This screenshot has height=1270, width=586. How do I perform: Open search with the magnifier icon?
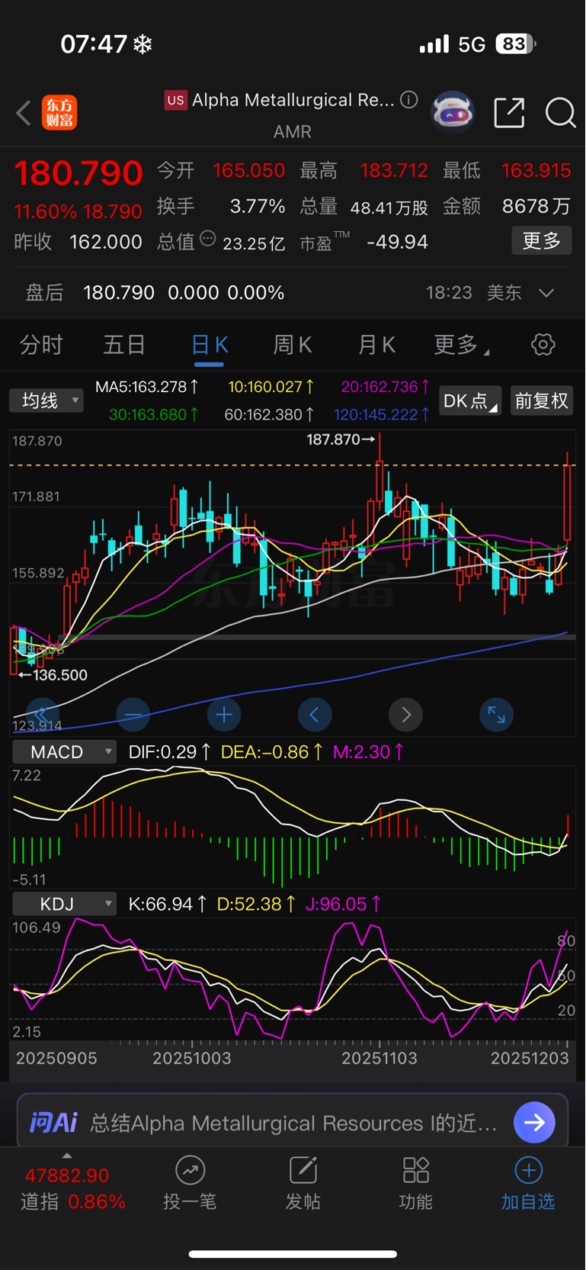(561, 113)
